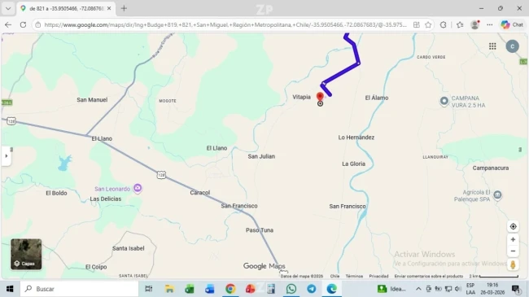Click the Las Delicias place label

(x=105, y=199)
